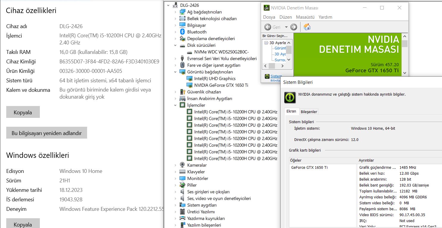Click the NVIDIA back arrow (Geri) icon
The height and width of the screenshot is (228, 442).
268,27
